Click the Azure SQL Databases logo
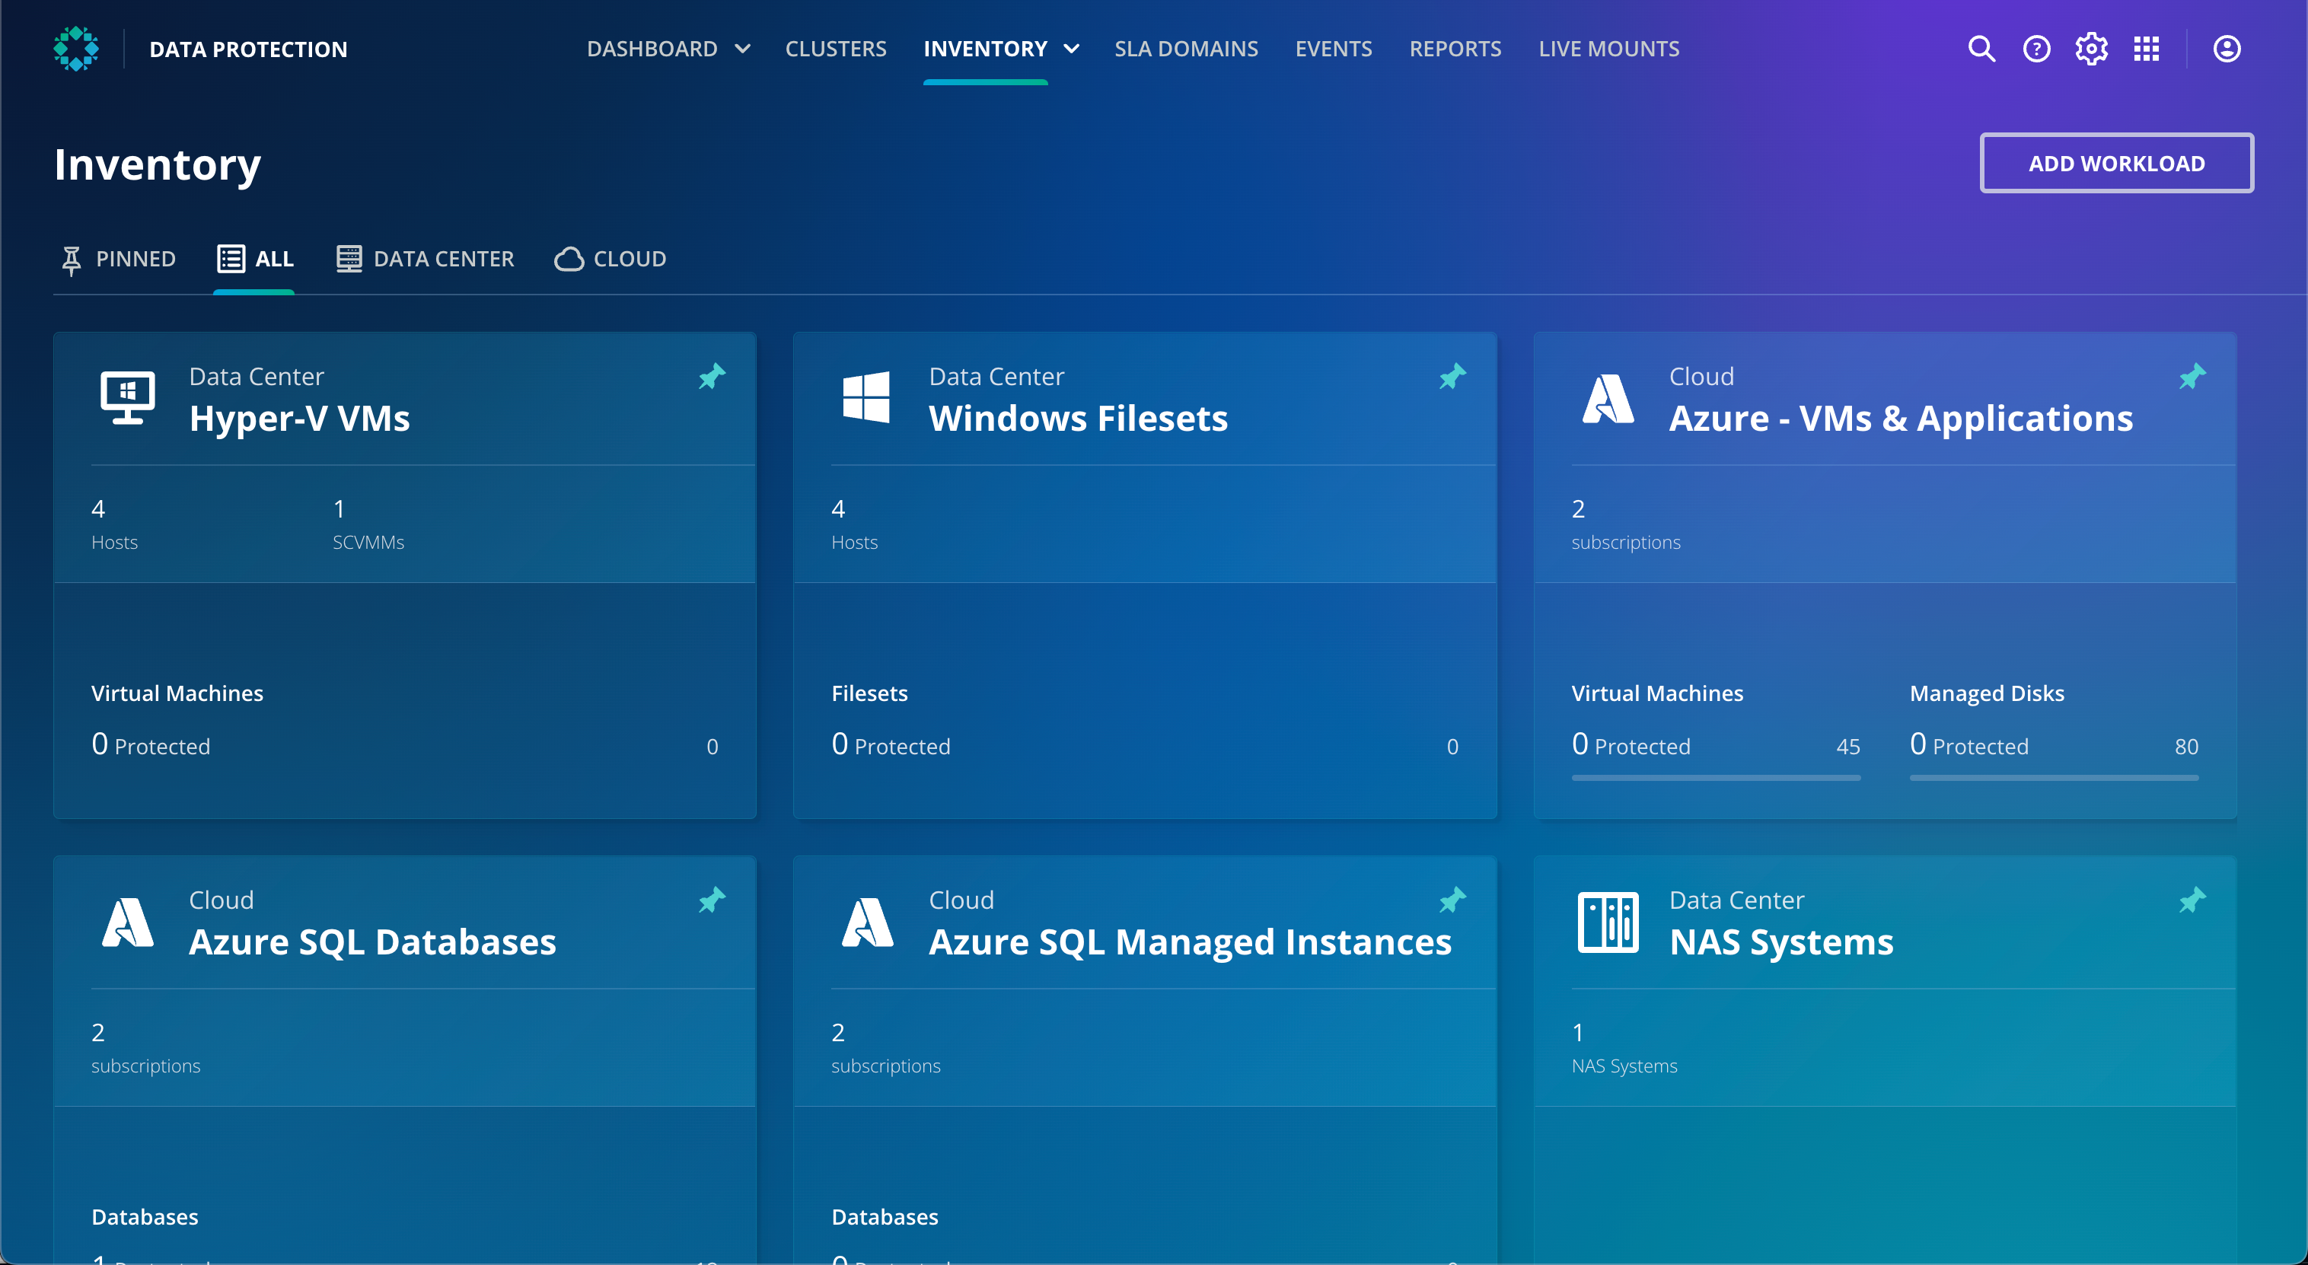The width and height of the screenshot is (2308, 1265). (127, 922)
